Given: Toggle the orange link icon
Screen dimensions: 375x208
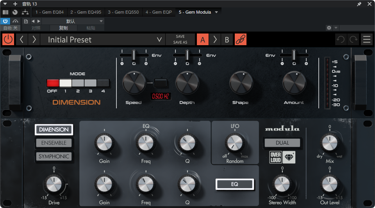Looking at the screenshot, I should [x=241, y=39].
